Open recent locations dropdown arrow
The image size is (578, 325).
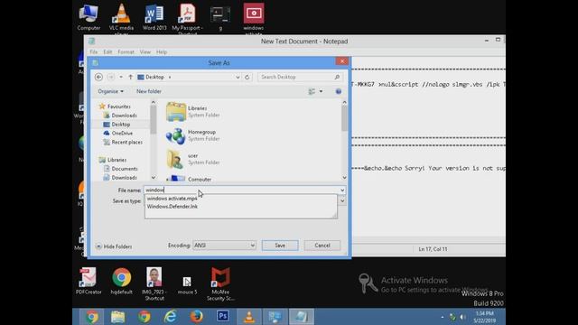pos(121,77)
